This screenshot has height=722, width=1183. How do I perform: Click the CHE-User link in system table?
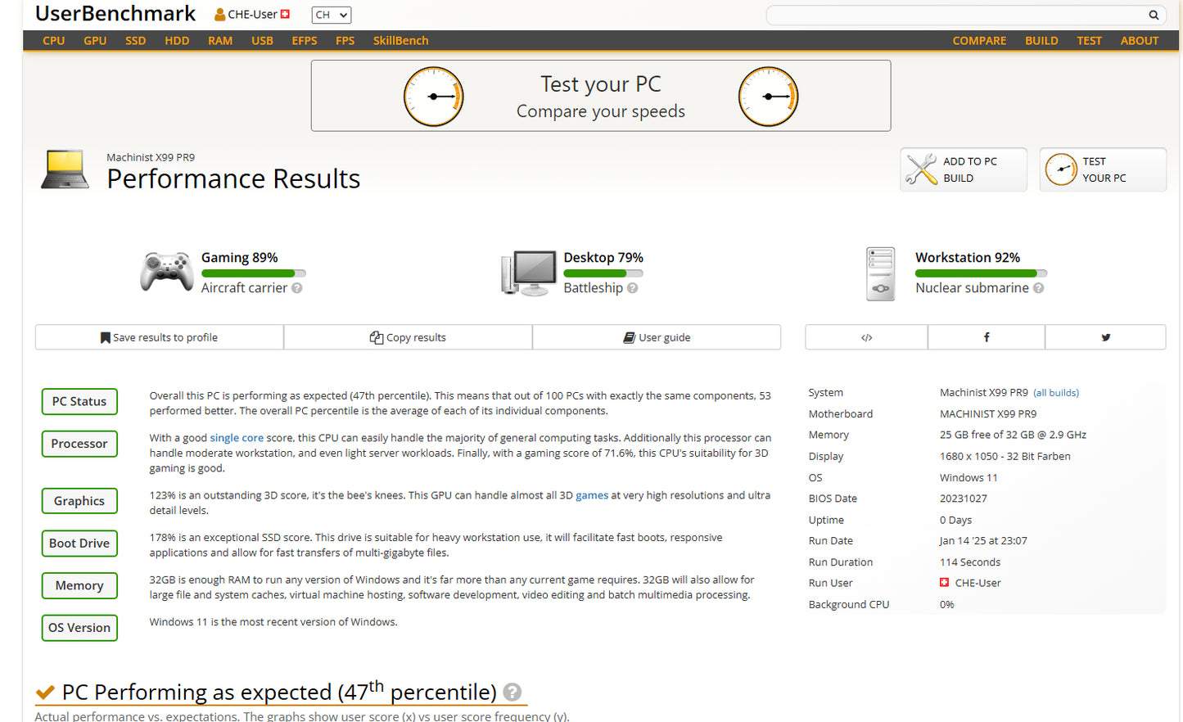(x=978, y=583)
